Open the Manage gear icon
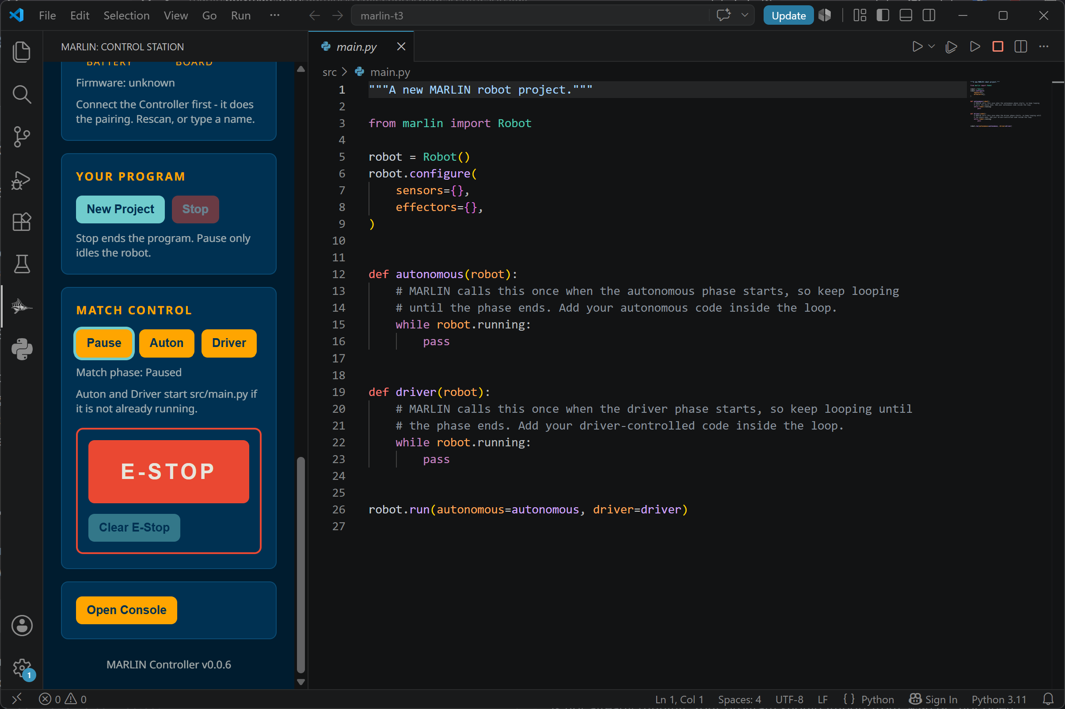Screen dimensions: 1065x709 (21, 668)
